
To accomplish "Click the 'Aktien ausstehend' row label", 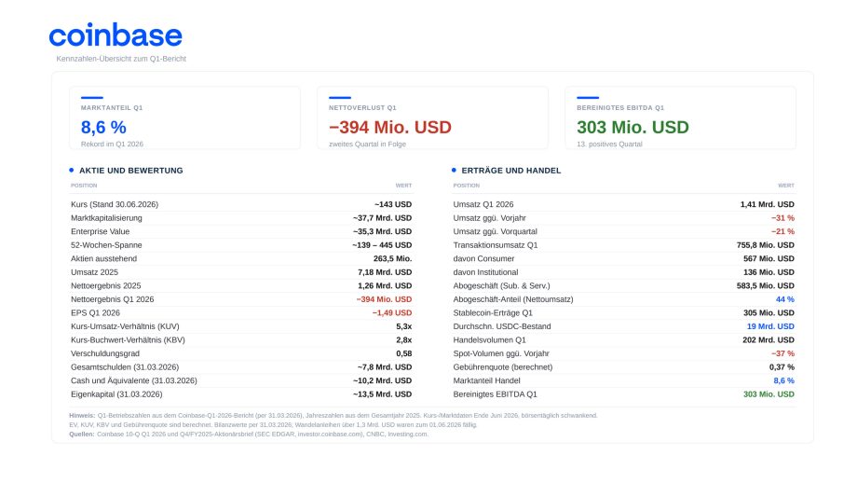I will point(103,258).
